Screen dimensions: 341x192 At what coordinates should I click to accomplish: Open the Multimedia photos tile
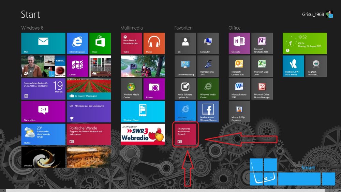click(x=143, y=66)
